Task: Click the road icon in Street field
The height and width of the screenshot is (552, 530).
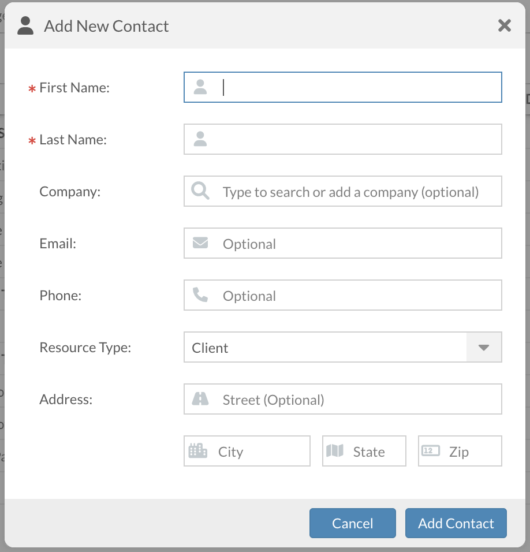Action: point(200,399)
